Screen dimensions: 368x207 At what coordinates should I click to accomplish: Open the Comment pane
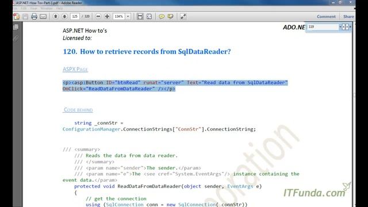[326, 17]
